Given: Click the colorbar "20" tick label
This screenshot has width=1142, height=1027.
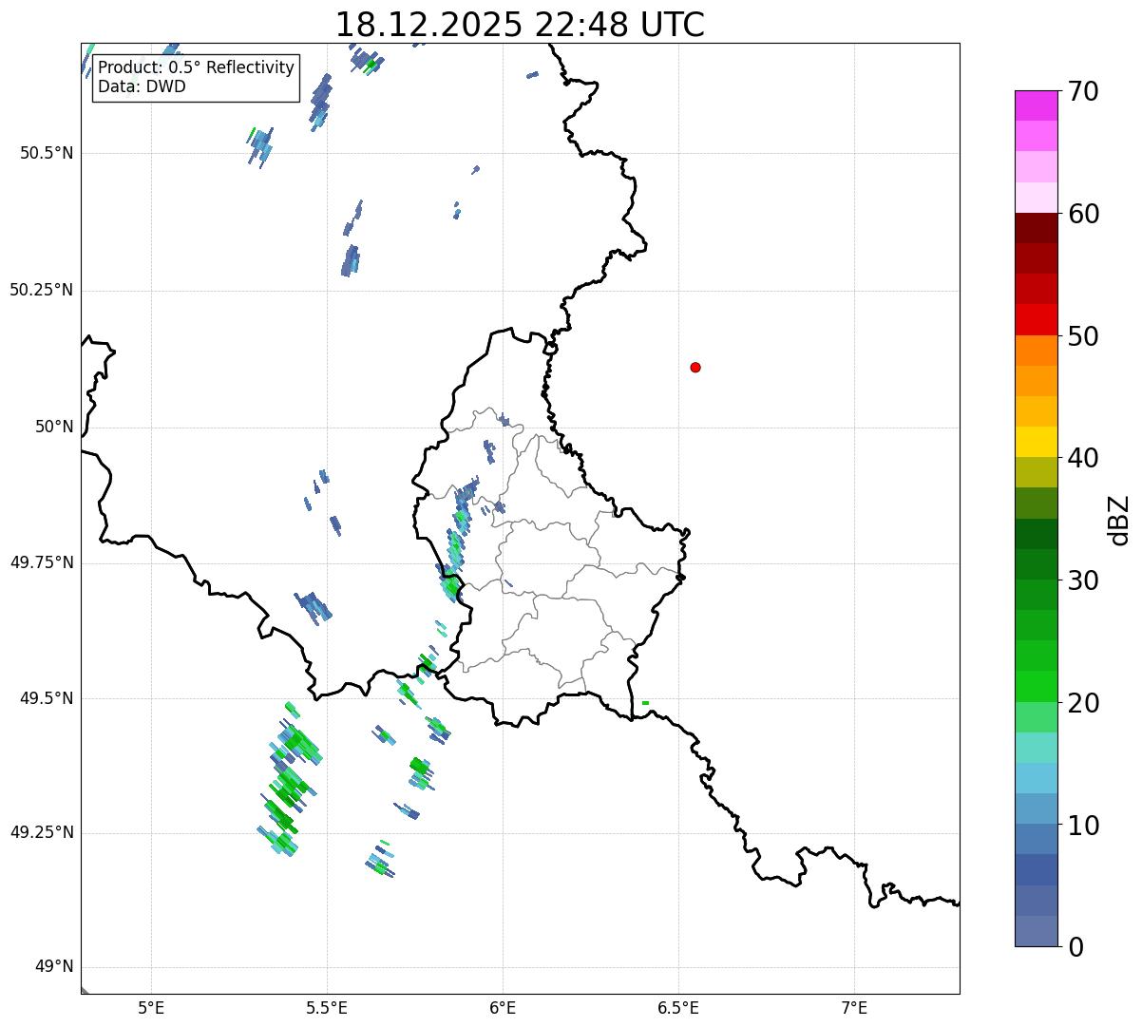Looking at the screenshot, I should click(x=1083, y=703).
